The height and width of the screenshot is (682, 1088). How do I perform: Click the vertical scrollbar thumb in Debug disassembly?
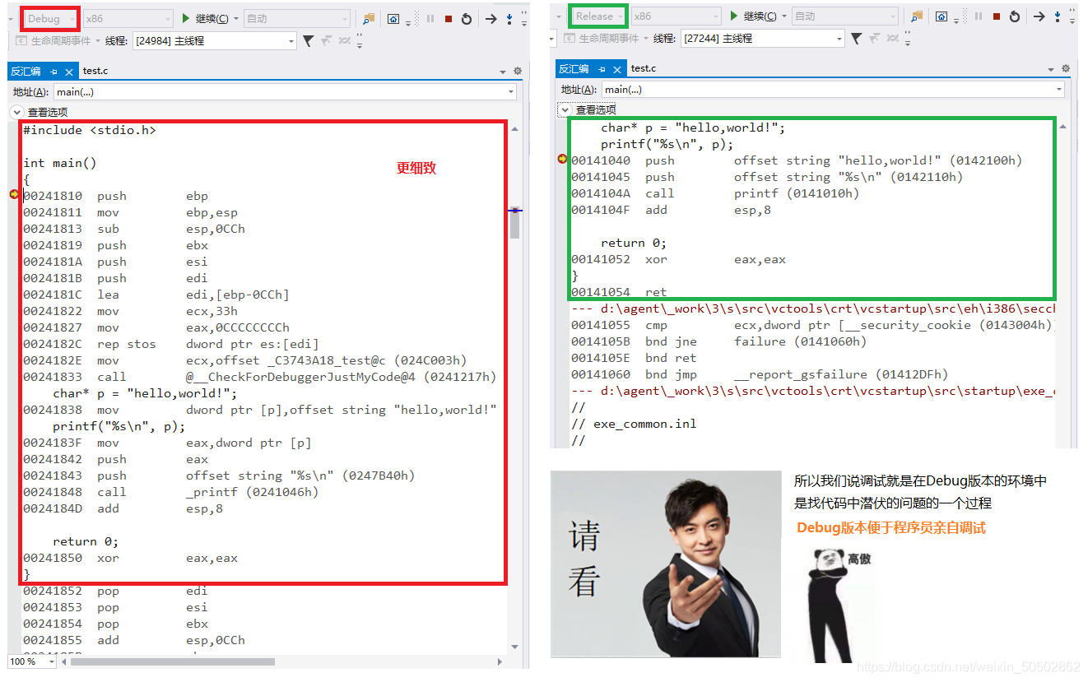(x=515, y=222)
